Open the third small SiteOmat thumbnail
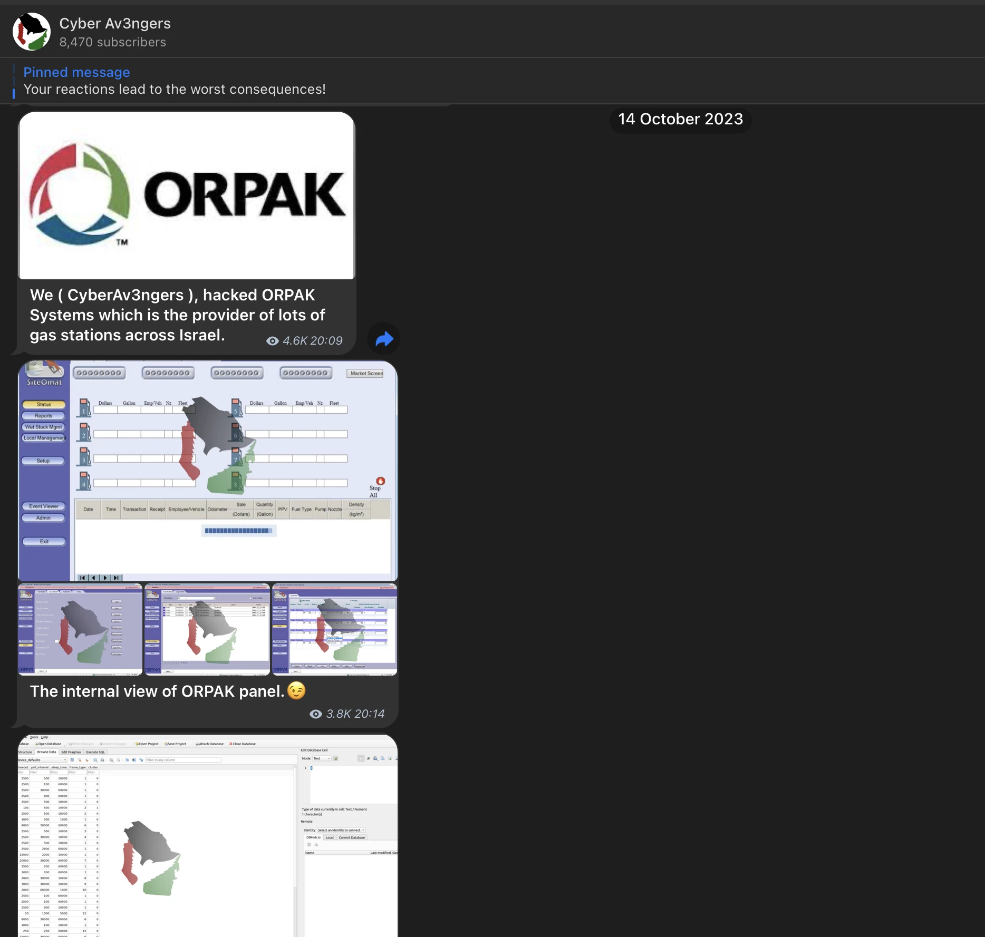 pos(334,629)
